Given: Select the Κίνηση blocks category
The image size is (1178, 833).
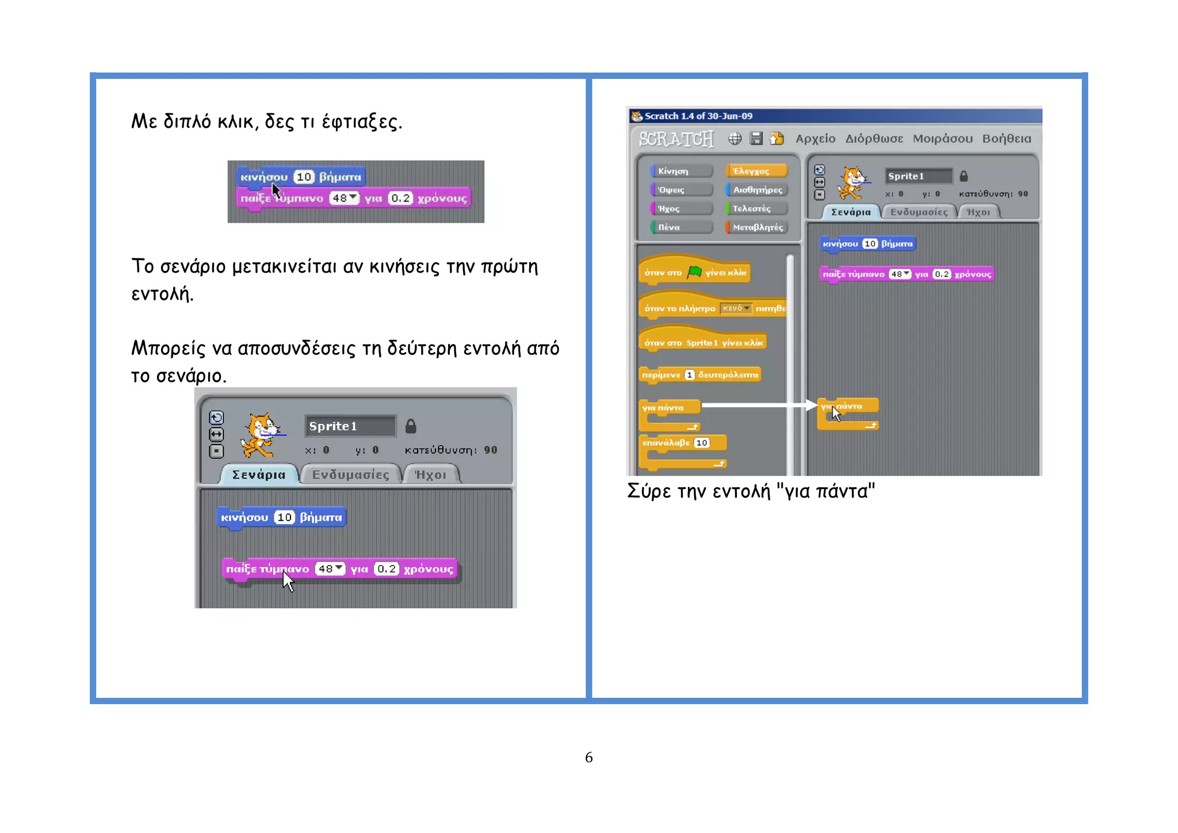Looking at the screenshot, I should 682,171.
